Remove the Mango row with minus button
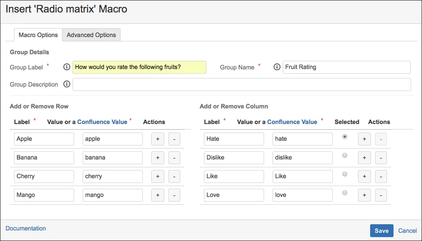The height and width of the screenshot is (241, 422). click(x=174, y=195)
